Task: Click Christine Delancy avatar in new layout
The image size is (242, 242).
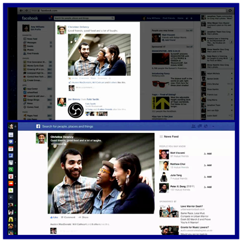Action: click(41, 138)
